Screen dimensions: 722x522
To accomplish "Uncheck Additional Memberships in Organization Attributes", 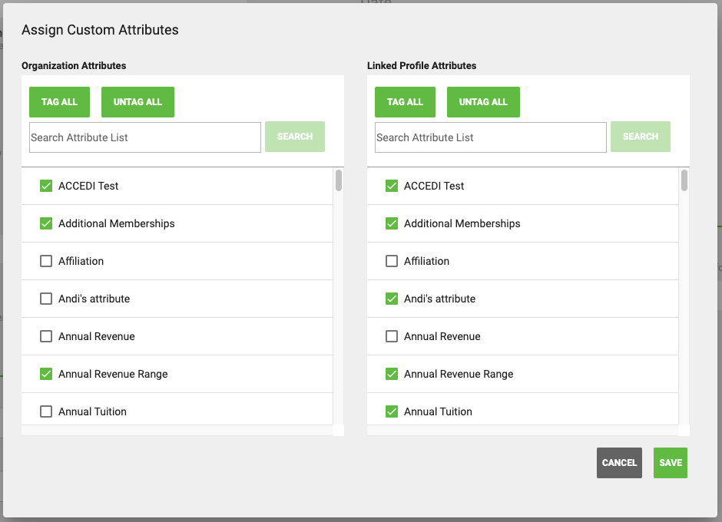I will (46, 223).
